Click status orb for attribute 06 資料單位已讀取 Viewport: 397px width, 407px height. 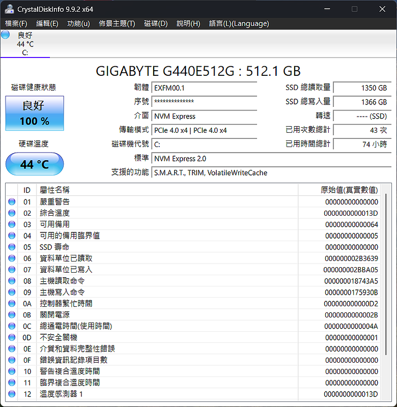coord(12,258)
